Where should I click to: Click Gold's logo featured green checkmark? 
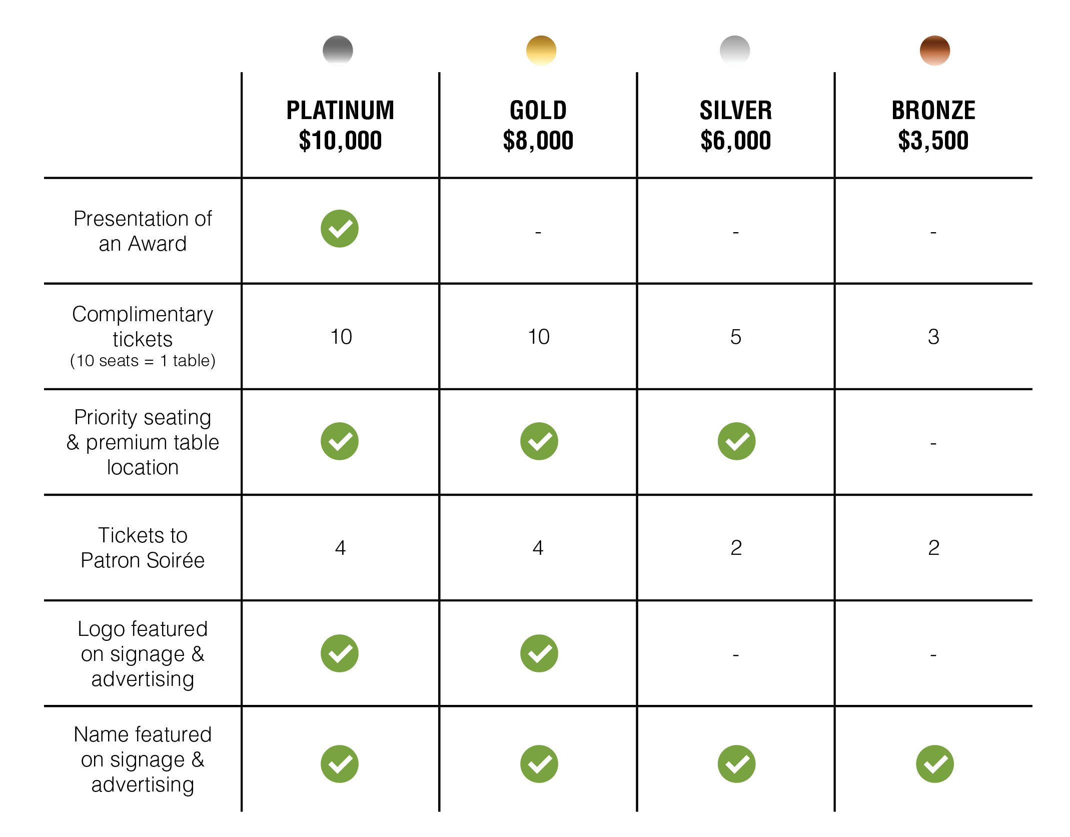coord(539,653)
